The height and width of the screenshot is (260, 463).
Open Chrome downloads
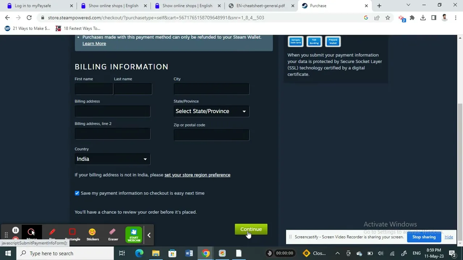[423, 17]
